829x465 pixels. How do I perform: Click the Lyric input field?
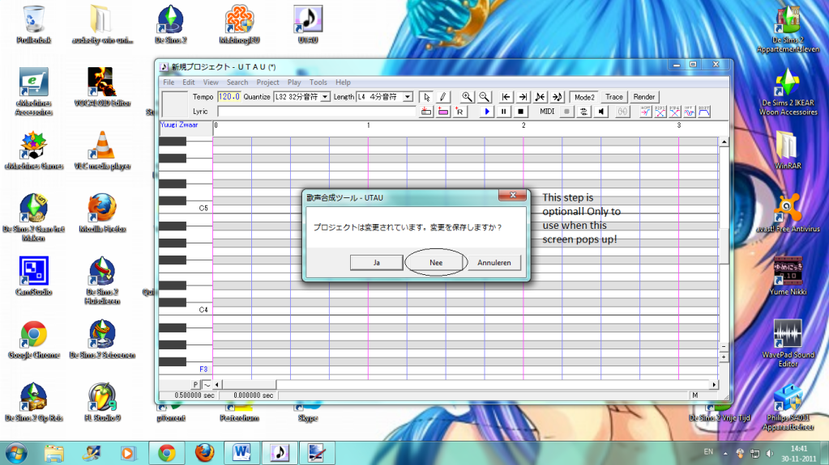pyautogui.click(x=316, y=112)
